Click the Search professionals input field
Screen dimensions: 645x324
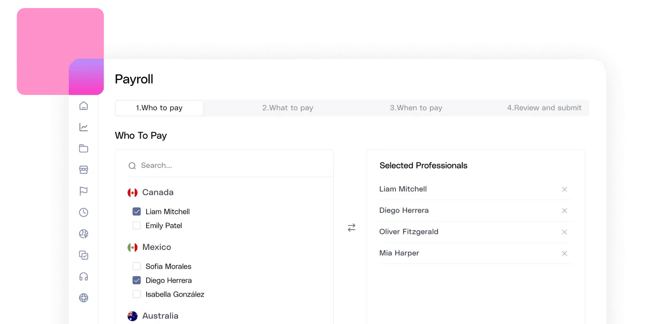(x=230, y=166)
